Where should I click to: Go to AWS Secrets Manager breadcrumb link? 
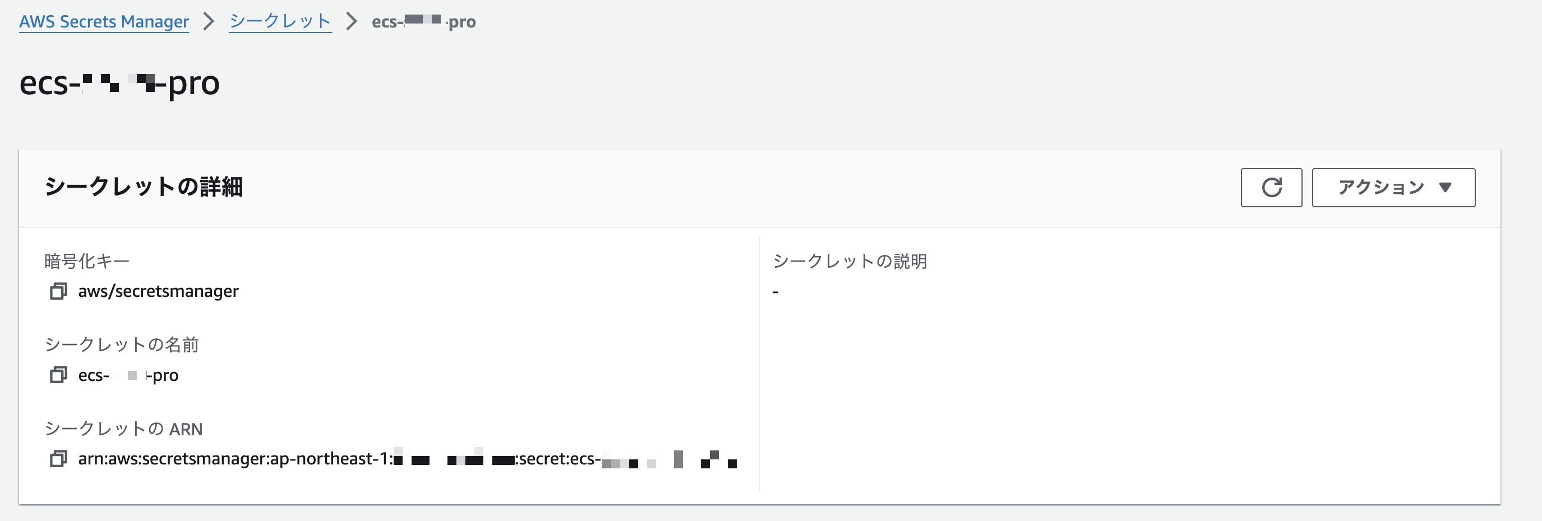[x=104, y=21]
